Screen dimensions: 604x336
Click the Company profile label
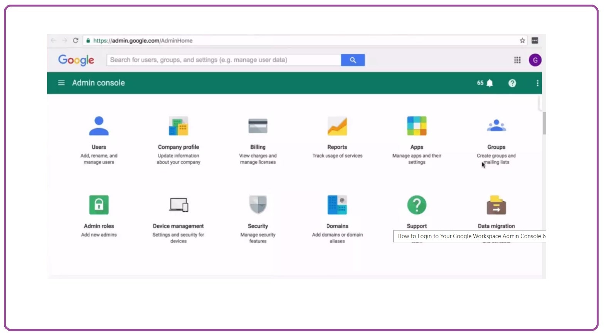[178, 147]
